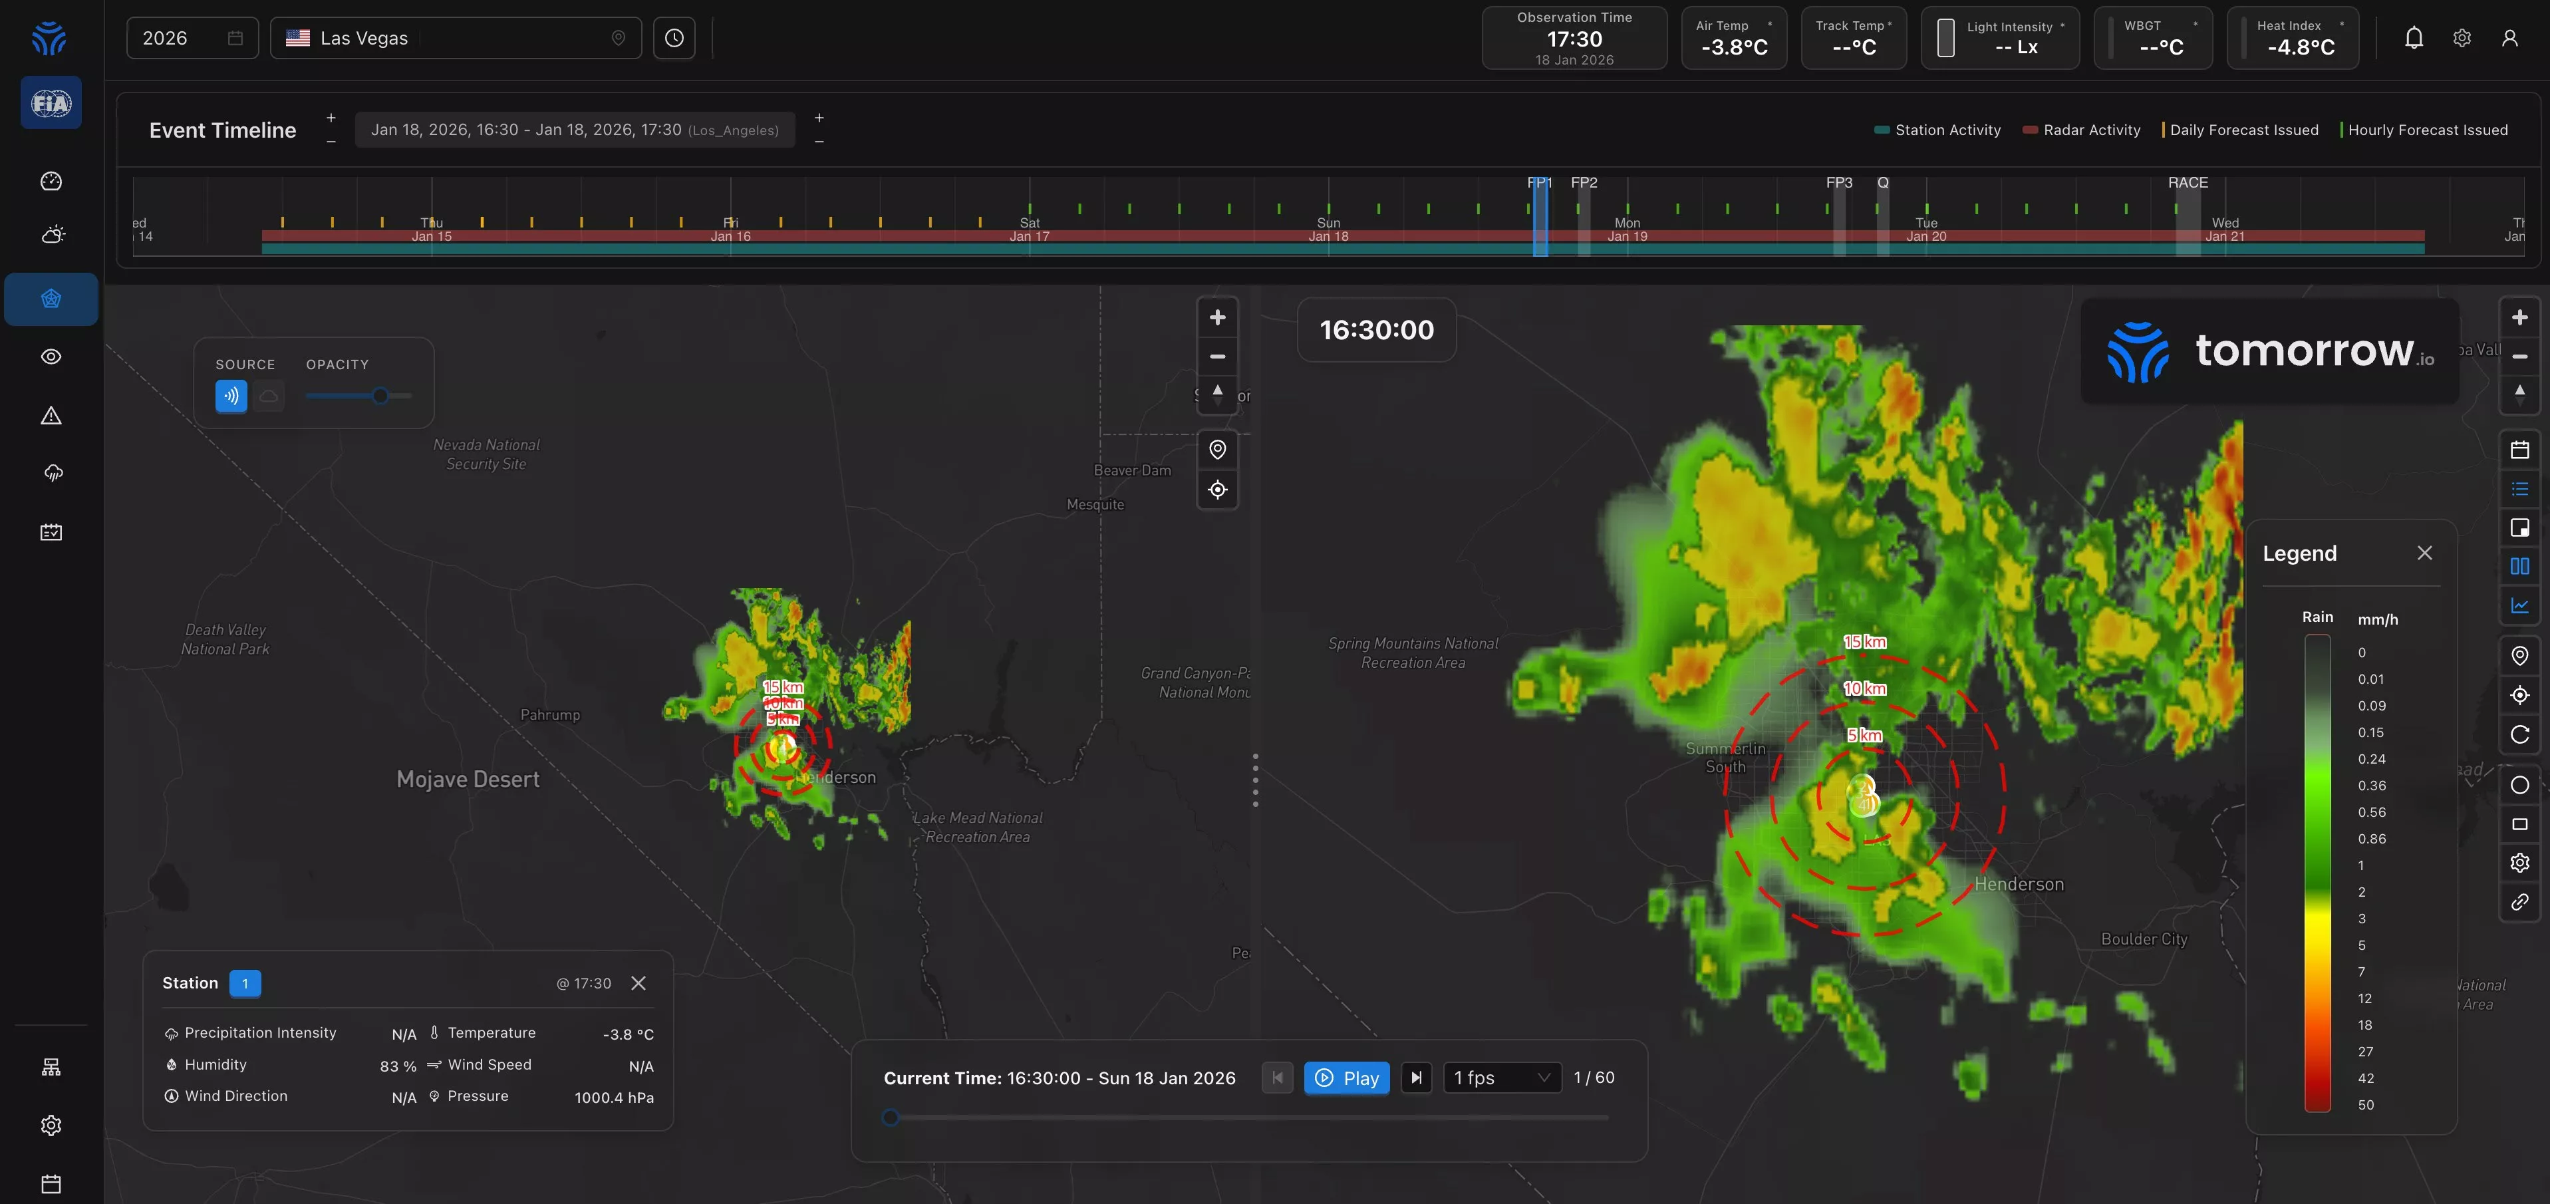Click the Station Activity legend item
This screenshot has height=1204, width=2550.
pyautogui.click(x=1937, y=130)
